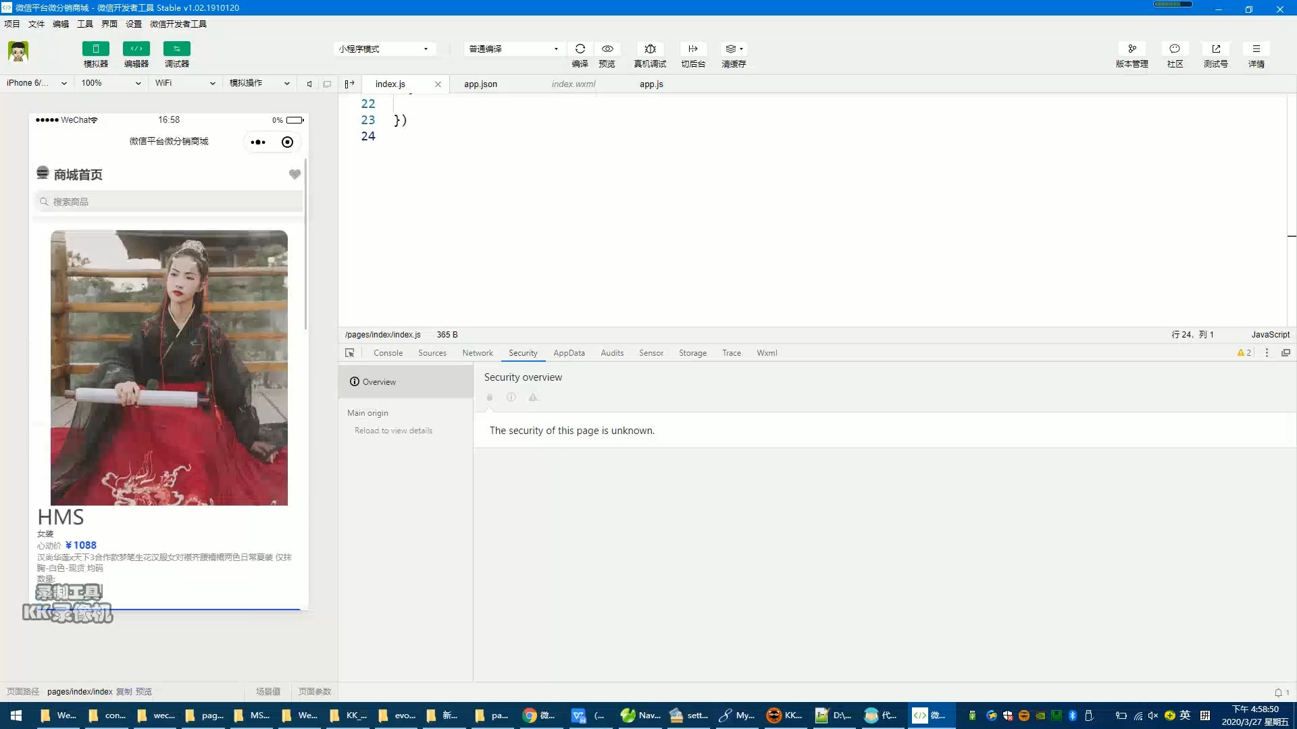Switch to the AppData devtools tab
Image resolution: width=1297 pixels, height=729 pixels.
tap(569, 352)
